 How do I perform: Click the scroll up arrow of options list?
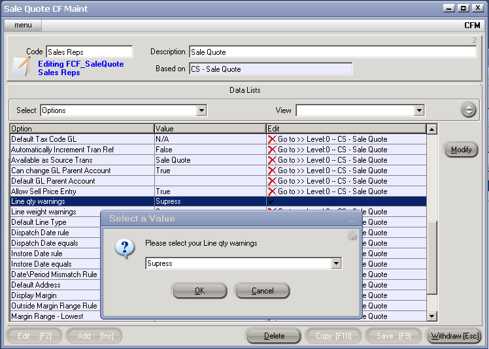432,129
